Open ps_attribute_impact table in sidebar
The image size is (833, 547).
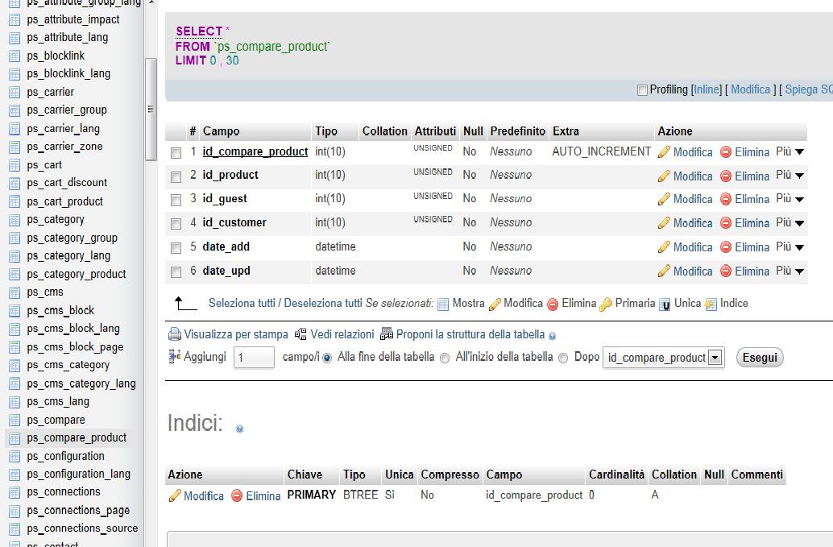73,19
